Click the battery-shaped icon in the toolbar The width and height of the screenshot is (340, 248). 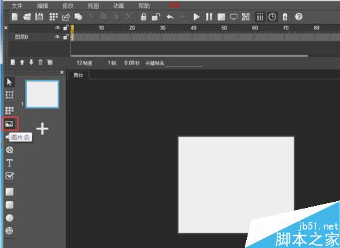(285, 17)
